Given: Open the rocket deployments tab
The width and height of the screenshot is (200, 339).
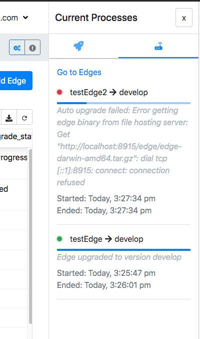Looking at the screenshot, I should click(x=78, y=46).
